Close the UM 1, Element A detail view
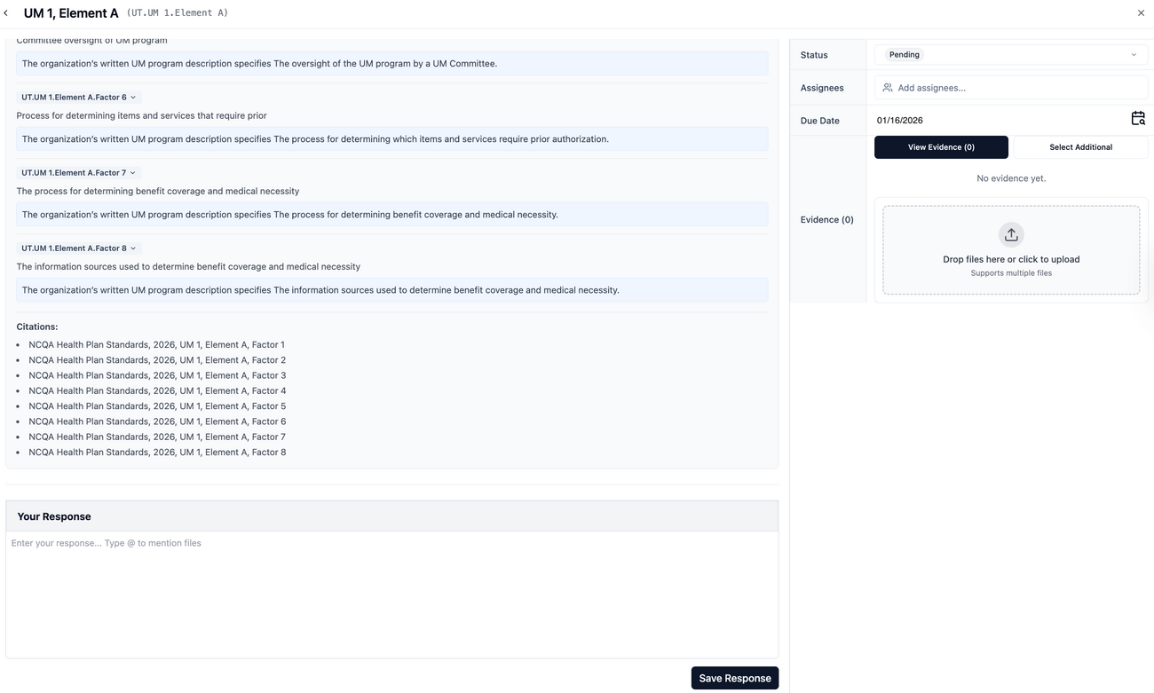The height and width of the screenshot is (693, 1154). [x=1141, y=12]
